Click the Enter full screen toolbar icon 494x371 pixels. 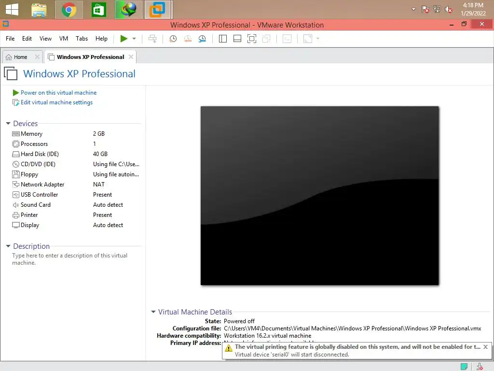[x=252, y=39]
